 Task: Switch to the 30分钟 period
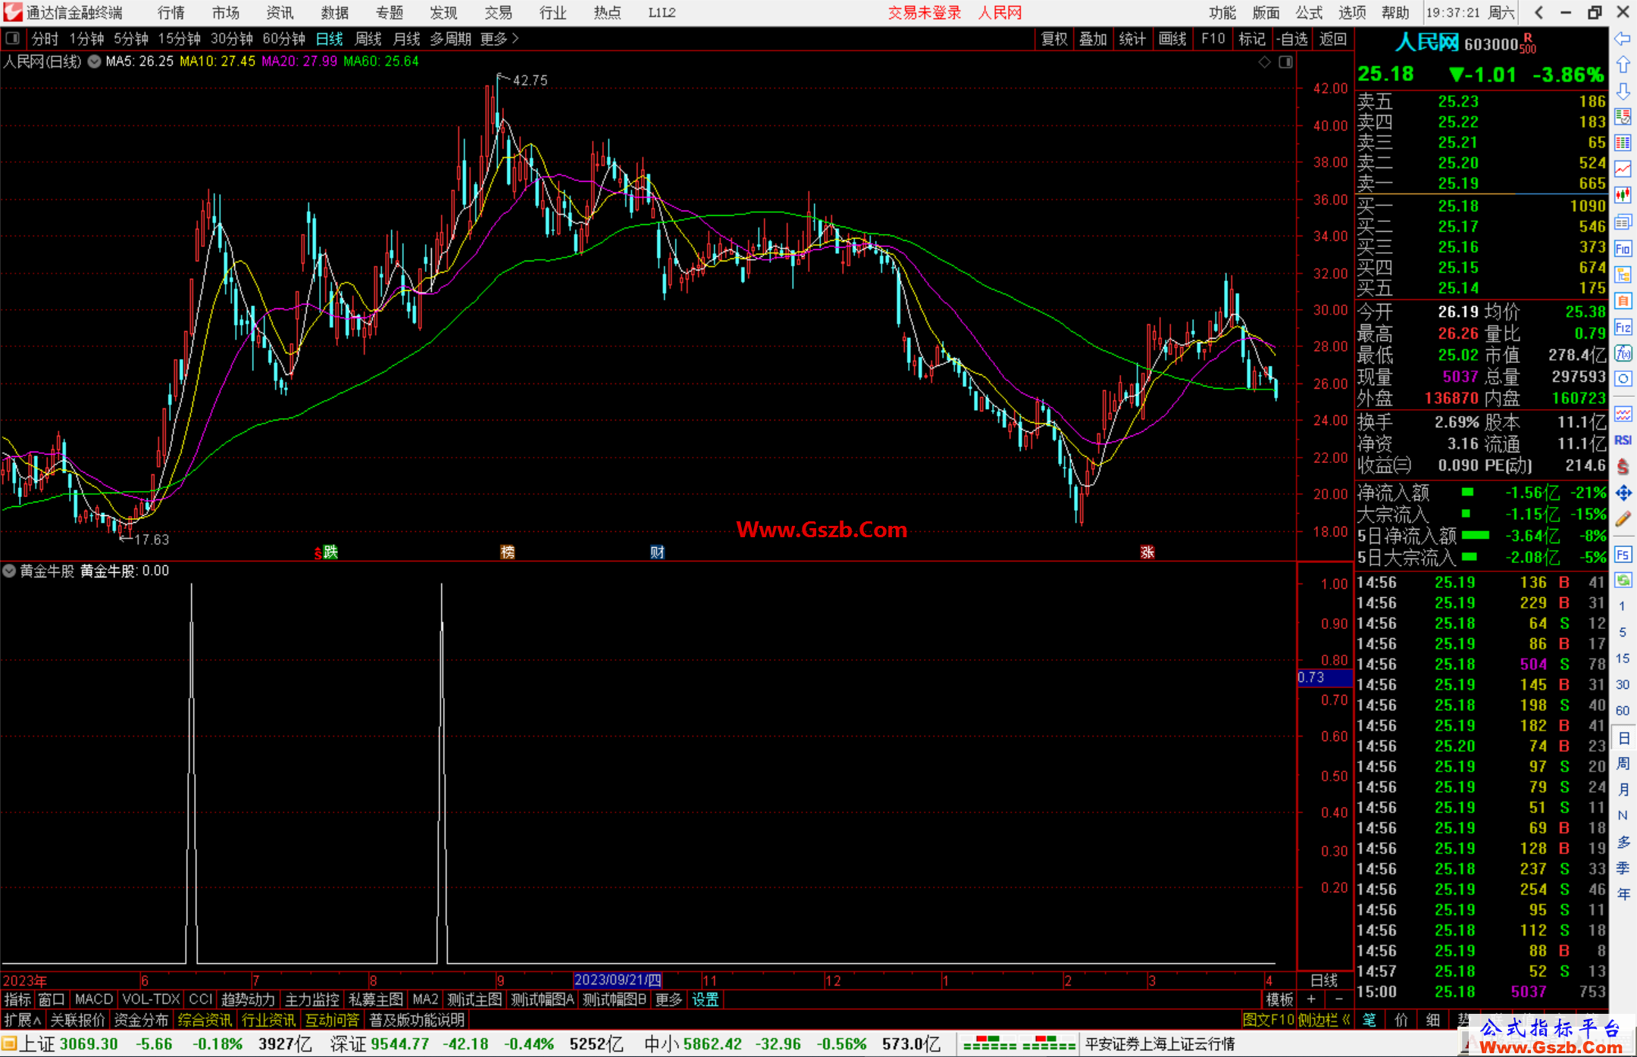(232, 39)
